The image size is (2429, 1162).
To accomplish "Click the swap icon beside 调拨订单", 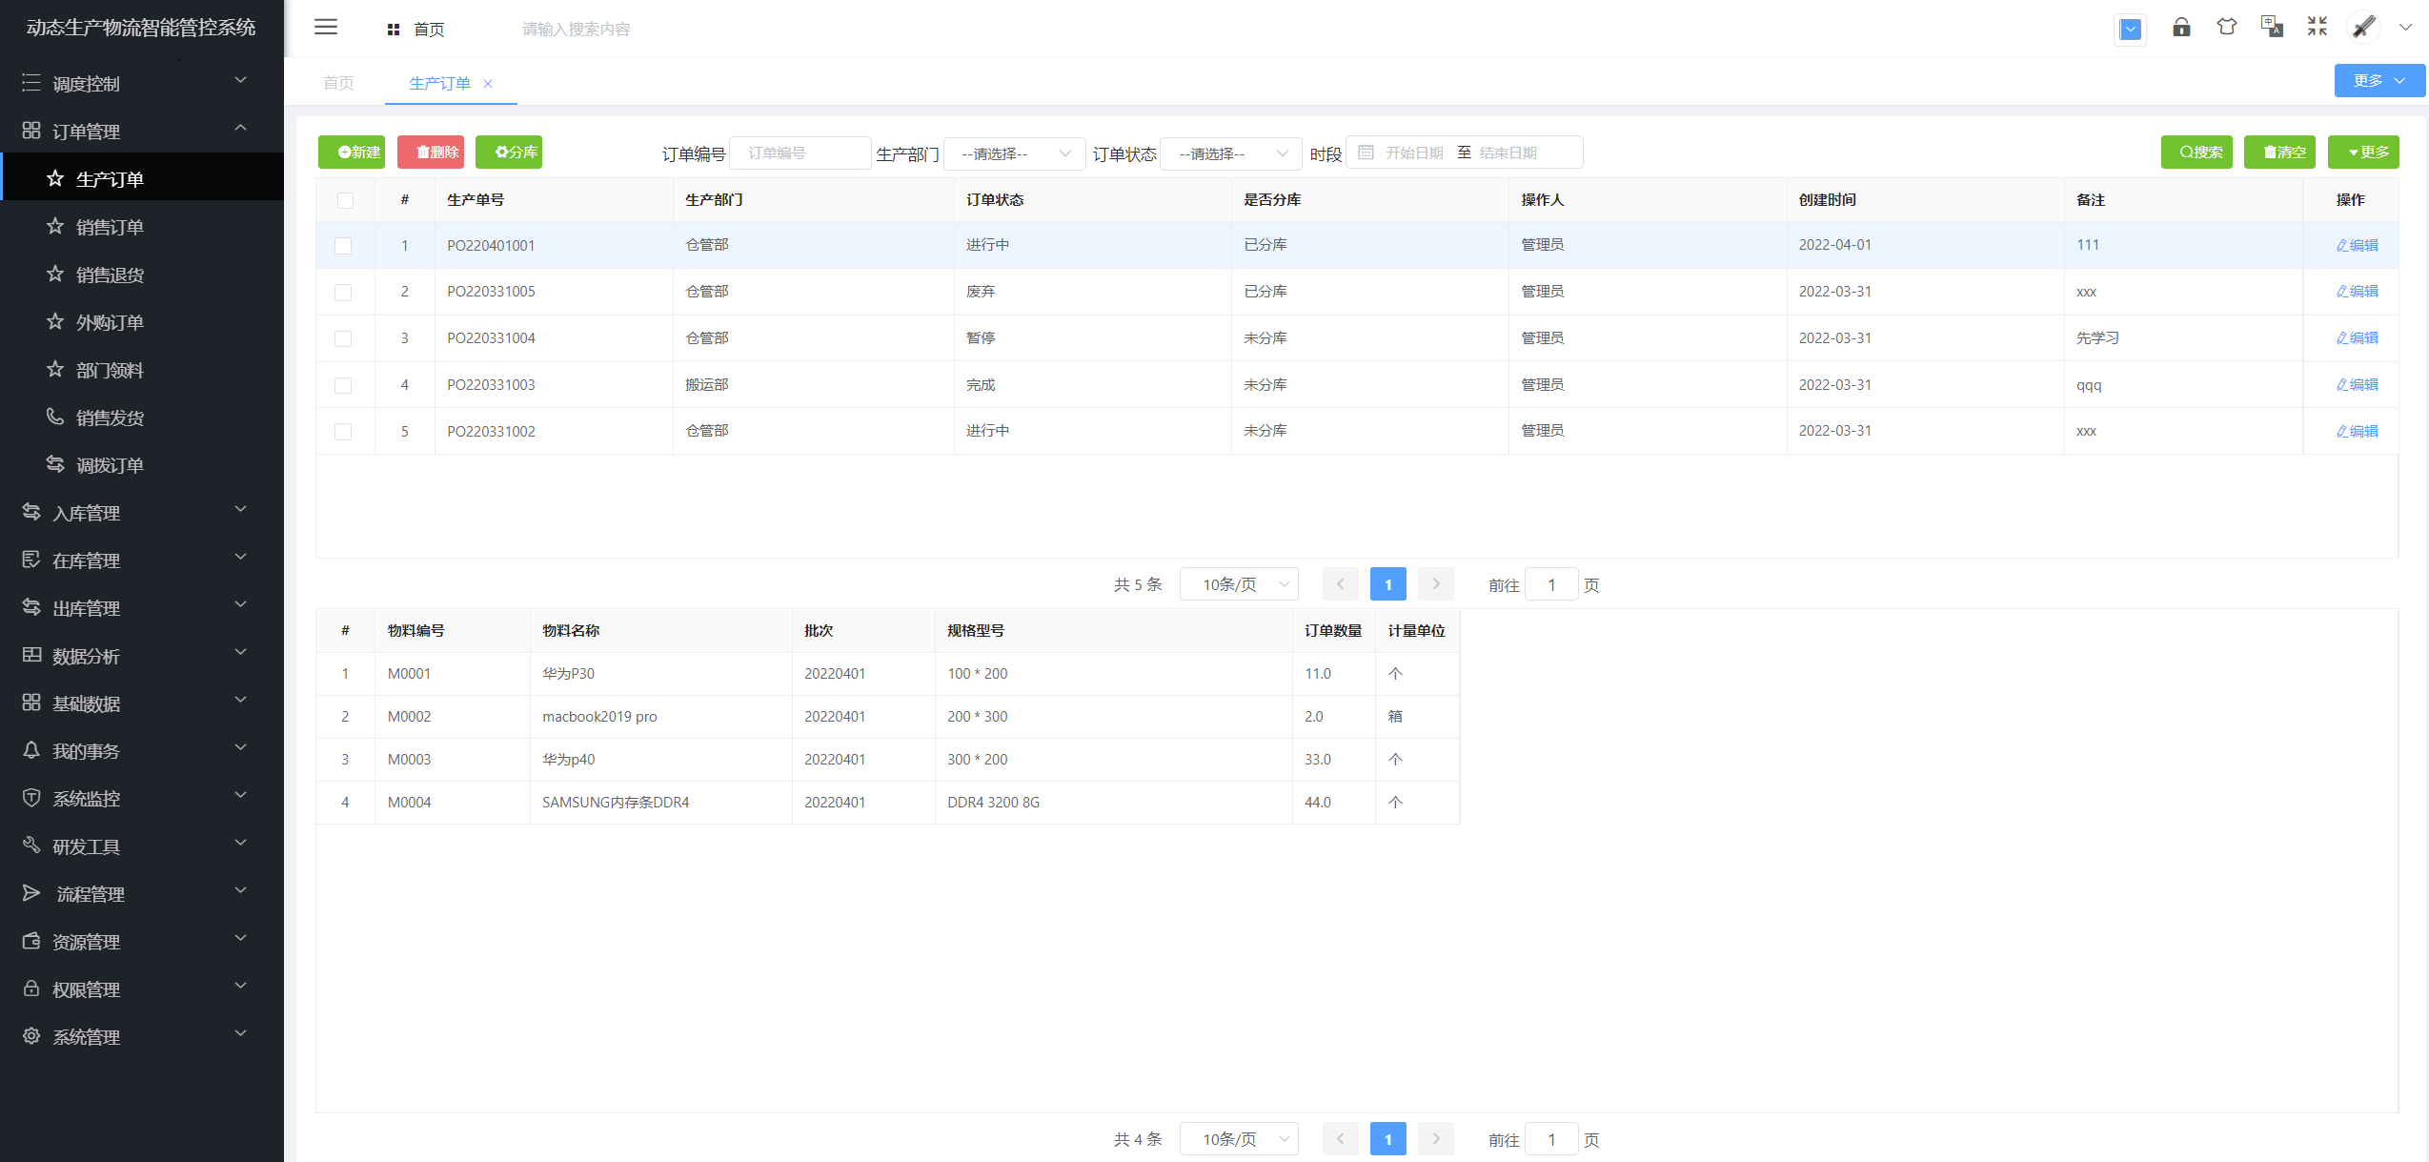I will coord(55,464).
